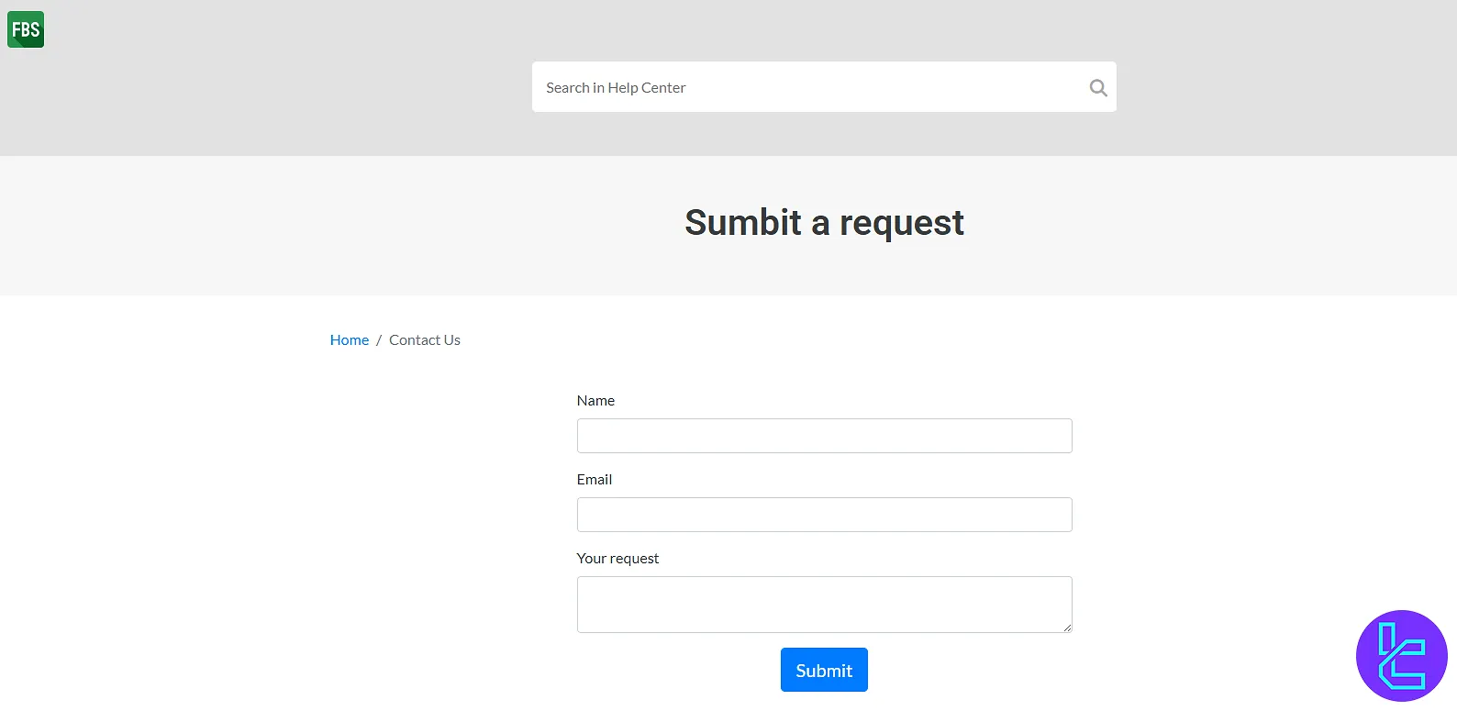Click into the Your request text area
This screenshot has height=711, width=1457.
tap(824, 604)
